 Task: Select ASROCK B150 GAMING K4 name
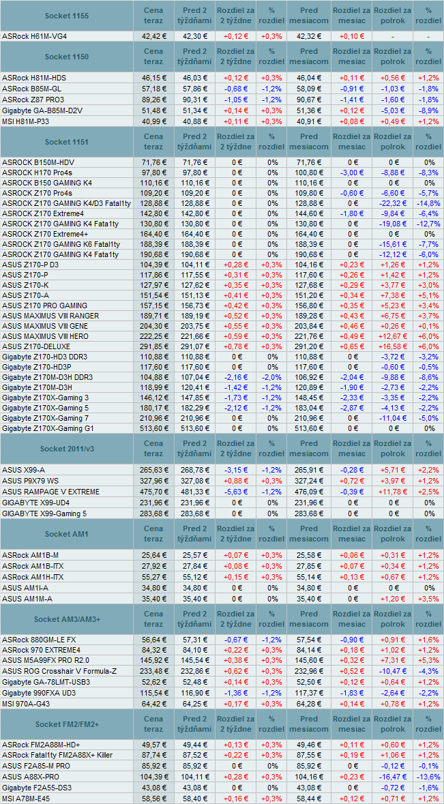[x=47, y=183]
